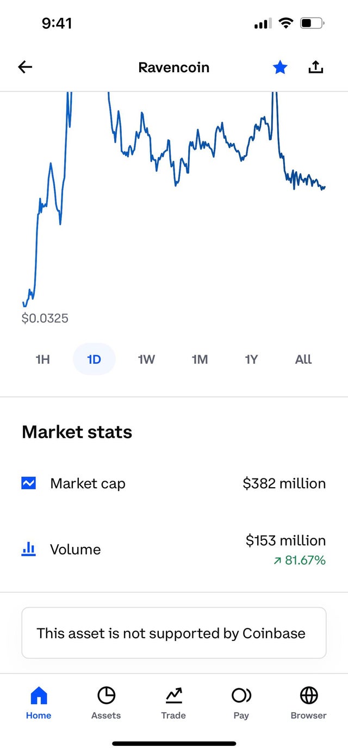Viewport: 348px width, 753px height.
Task: Open the Browser globe icon
Action: (x=309, y=695)
